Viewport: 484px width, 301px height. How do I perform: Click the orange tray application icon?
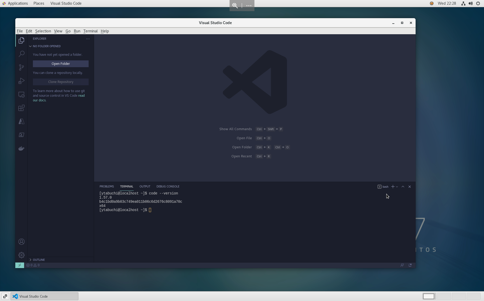[x=432, y=3]
